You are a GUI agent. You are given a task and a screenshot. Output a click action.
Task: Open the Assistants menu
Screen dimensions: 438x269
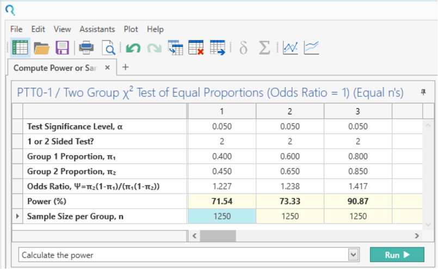(97, 29)
